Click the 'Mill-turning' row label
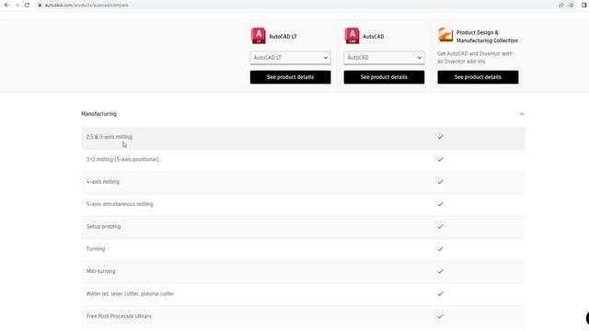The width and height of the screenshot is (589, 331). 100,271
